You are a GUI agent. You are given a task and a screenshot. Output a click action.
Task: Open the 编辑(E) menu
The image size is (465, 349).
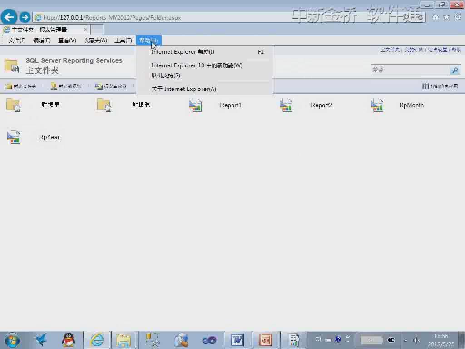tap(42, 40)
